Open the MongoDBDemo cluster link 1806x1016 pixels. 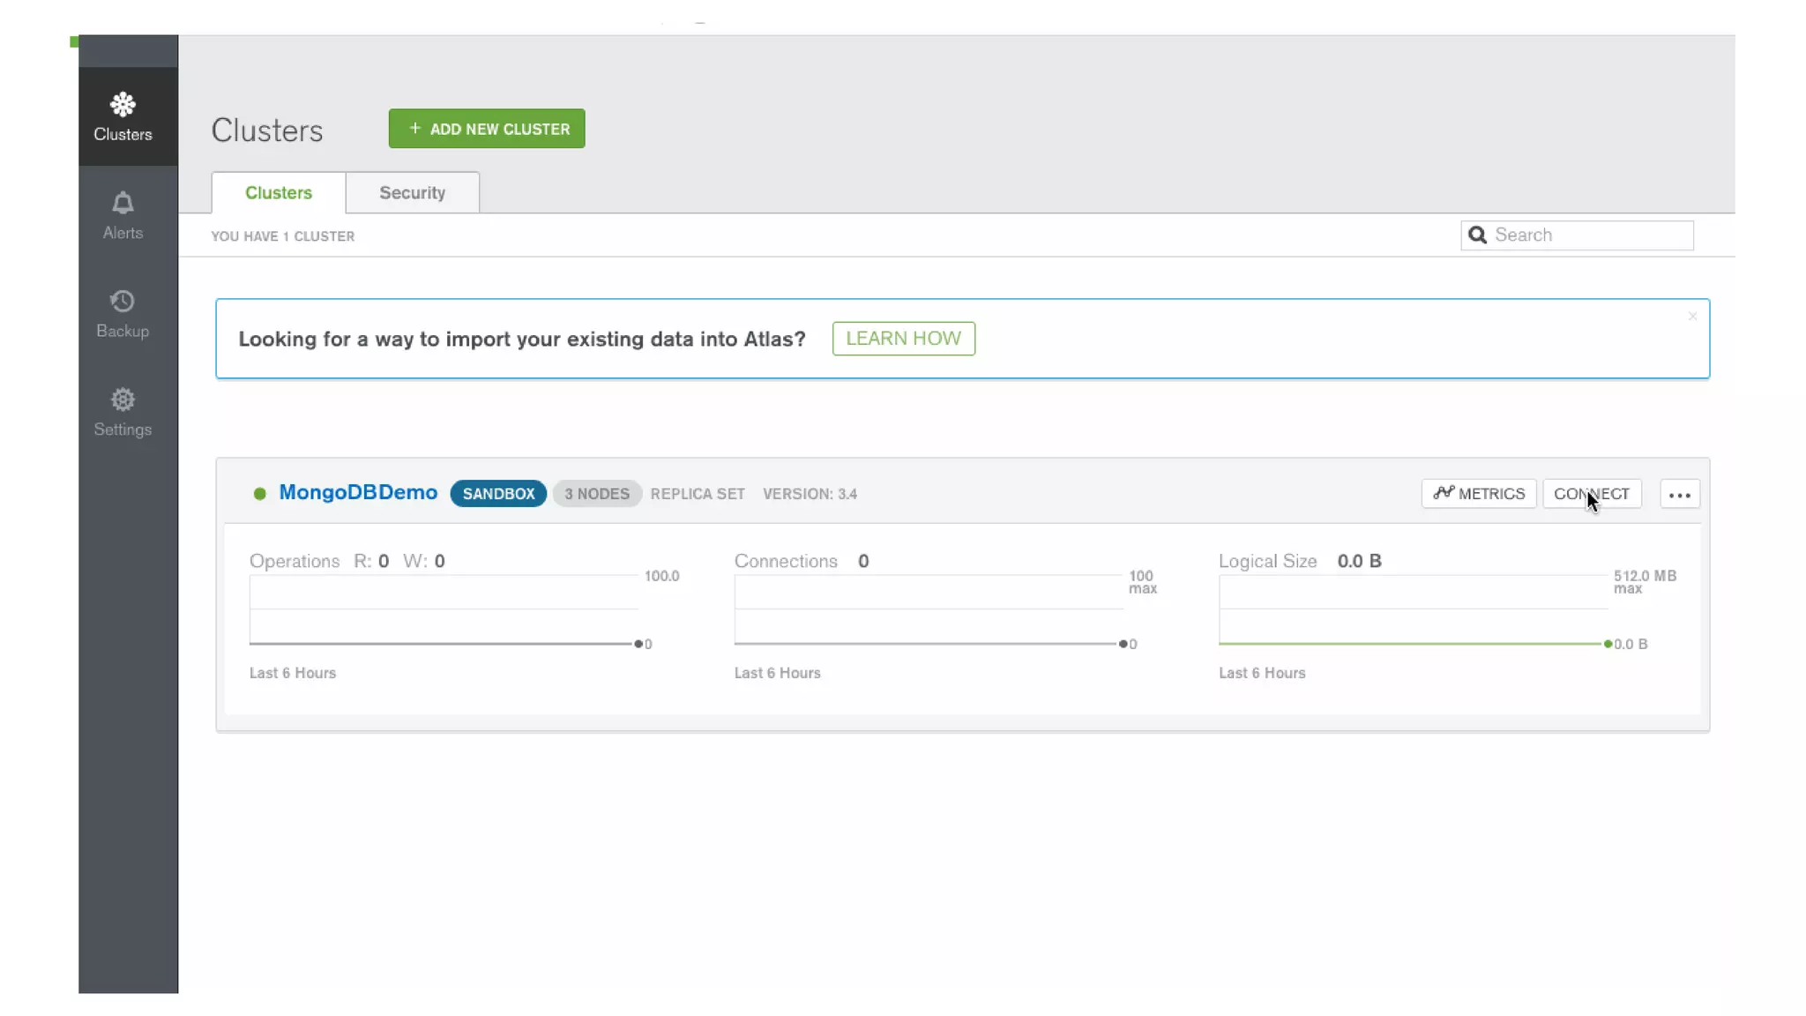coord(358,493)
